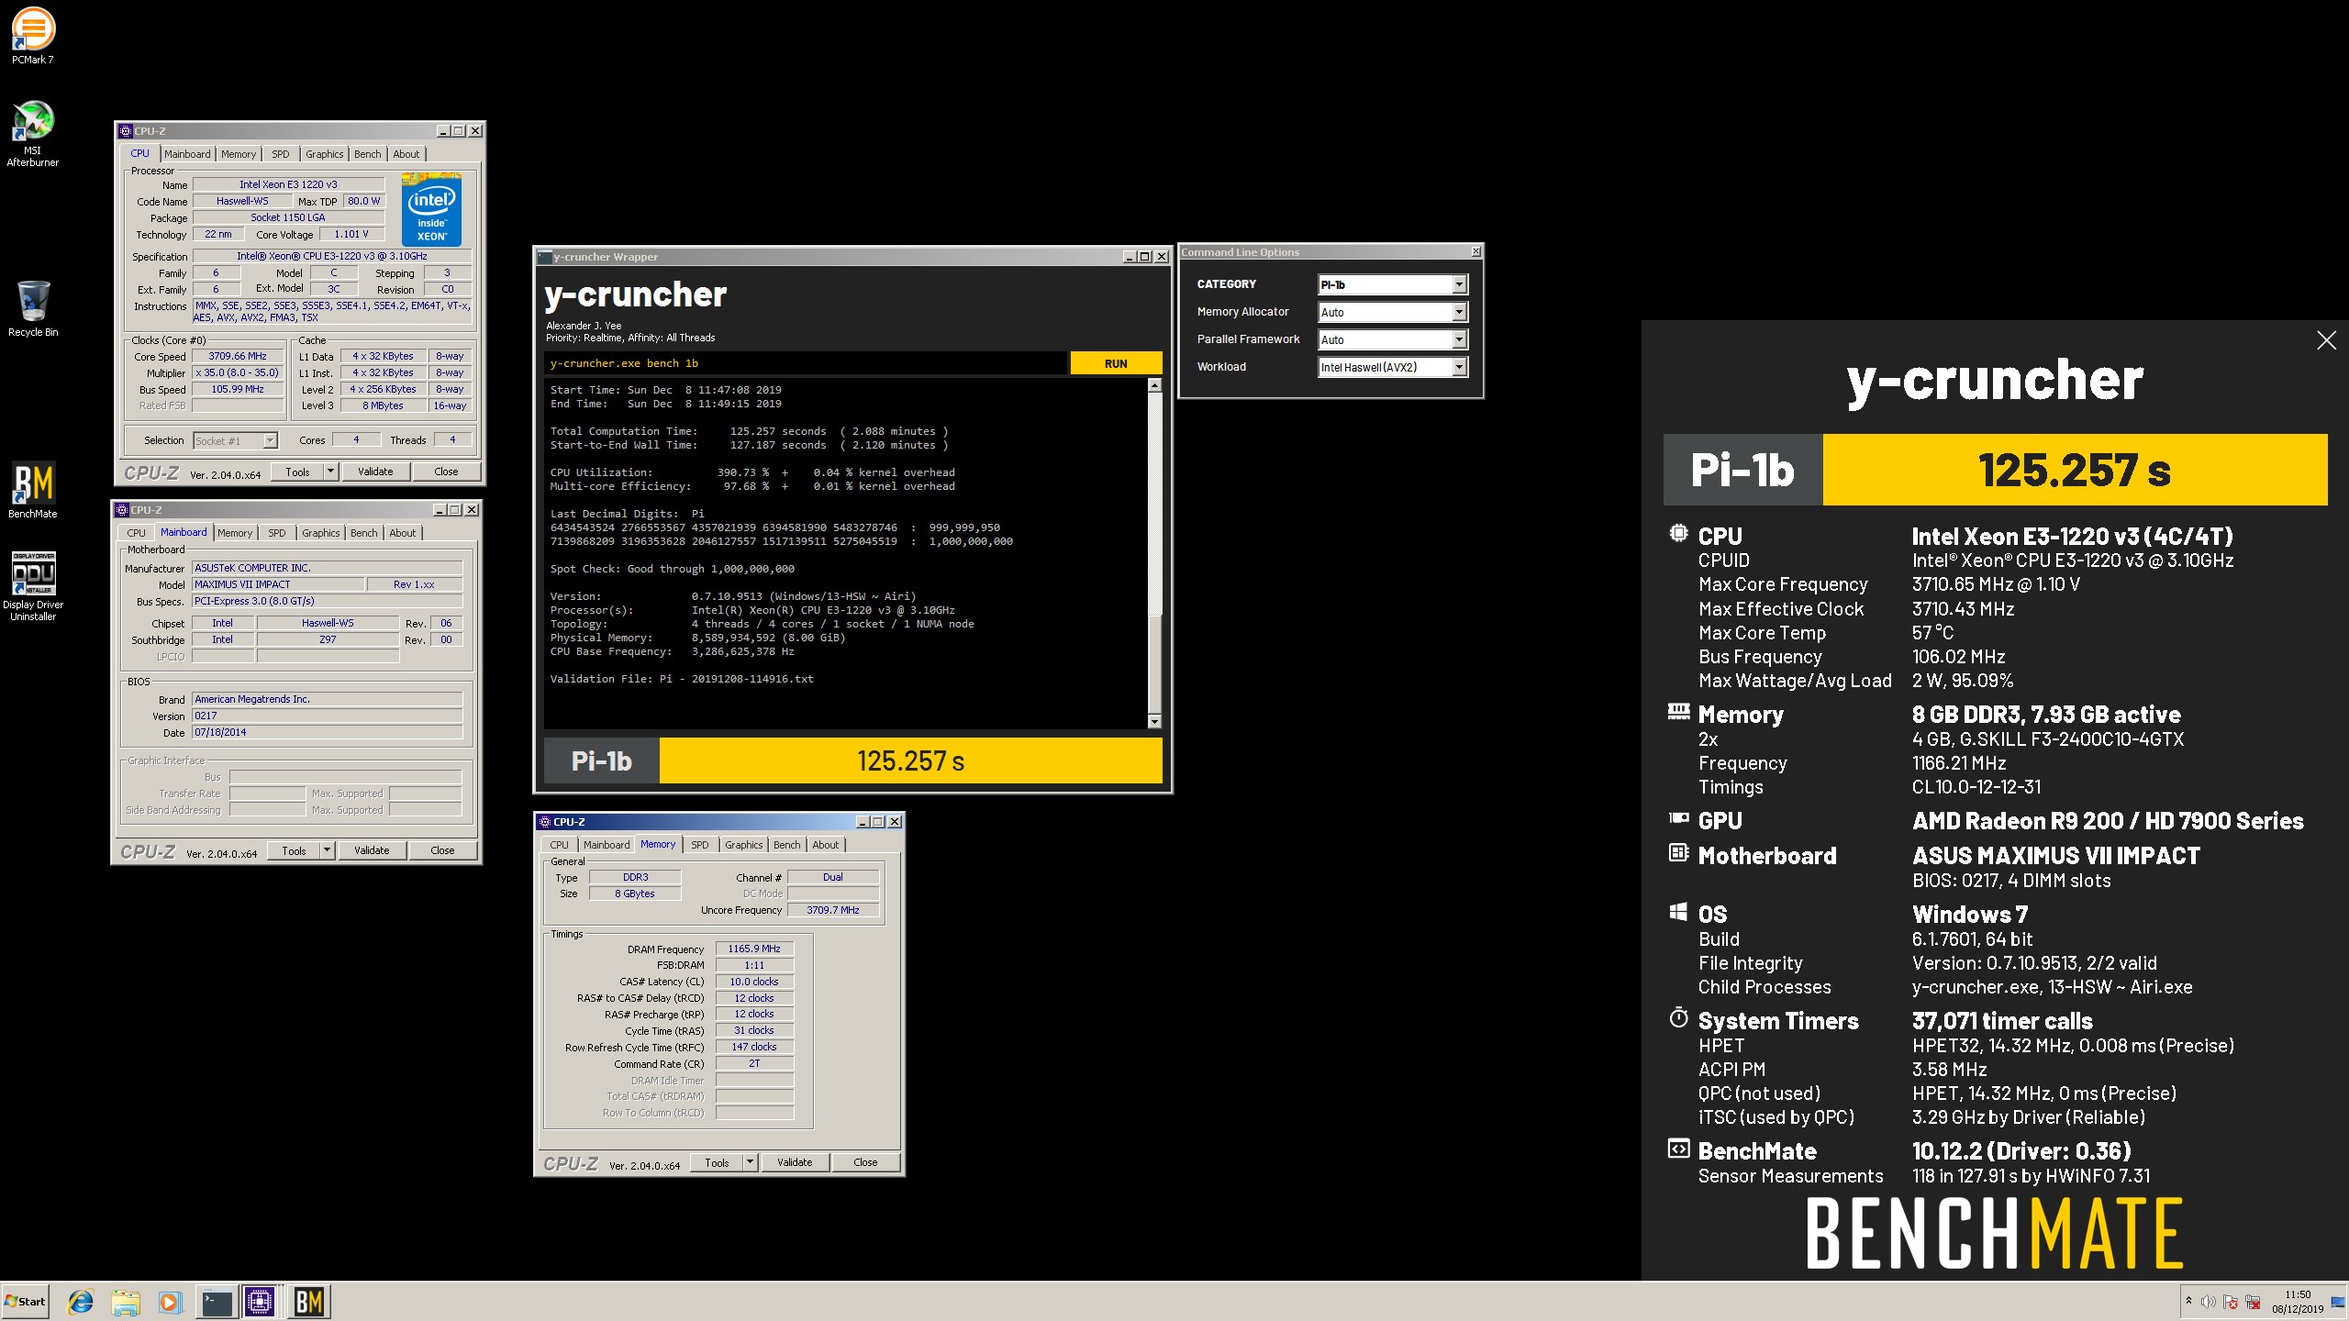Select SPD tab in Memory CPU-Z window
This screenshot has height=1321, width=2349.
pyautogui.click(x=699, y=845)
